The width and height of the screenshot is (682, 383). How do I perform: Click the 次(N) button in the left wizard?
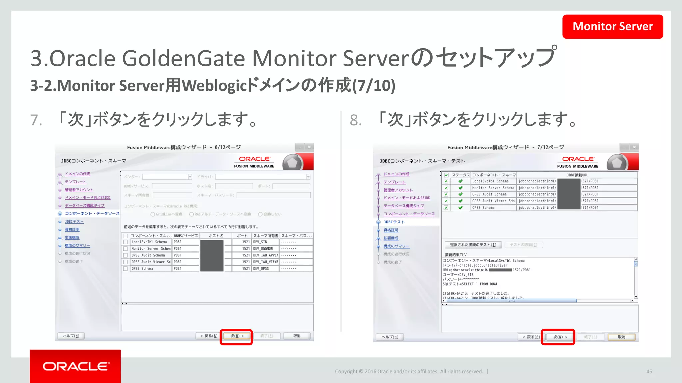(237, 336)
